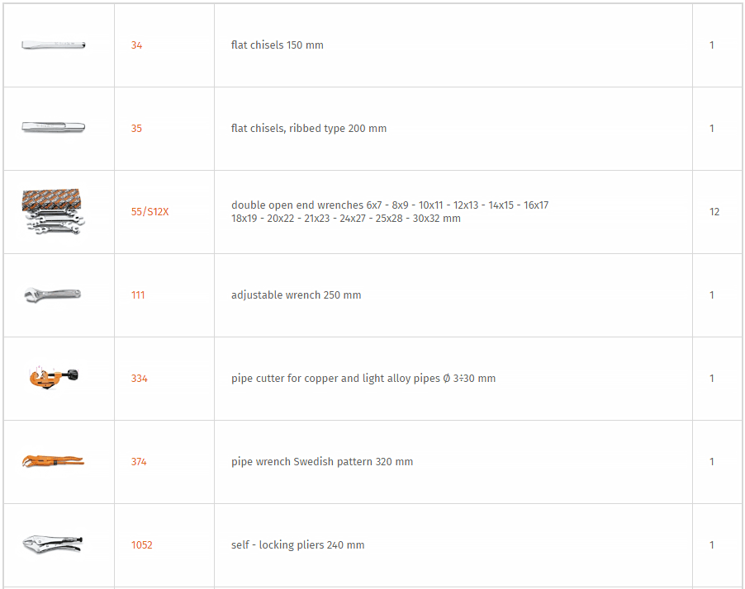This screenshot has width=745, height=589.
Task: Follow the 334 product code link
Action: (x=140, y=379)
